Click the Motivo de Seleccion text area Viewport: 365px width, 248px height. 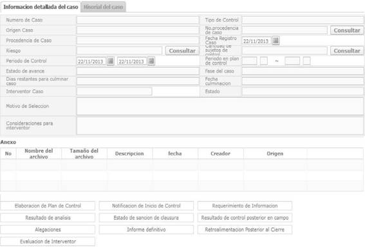220,106
